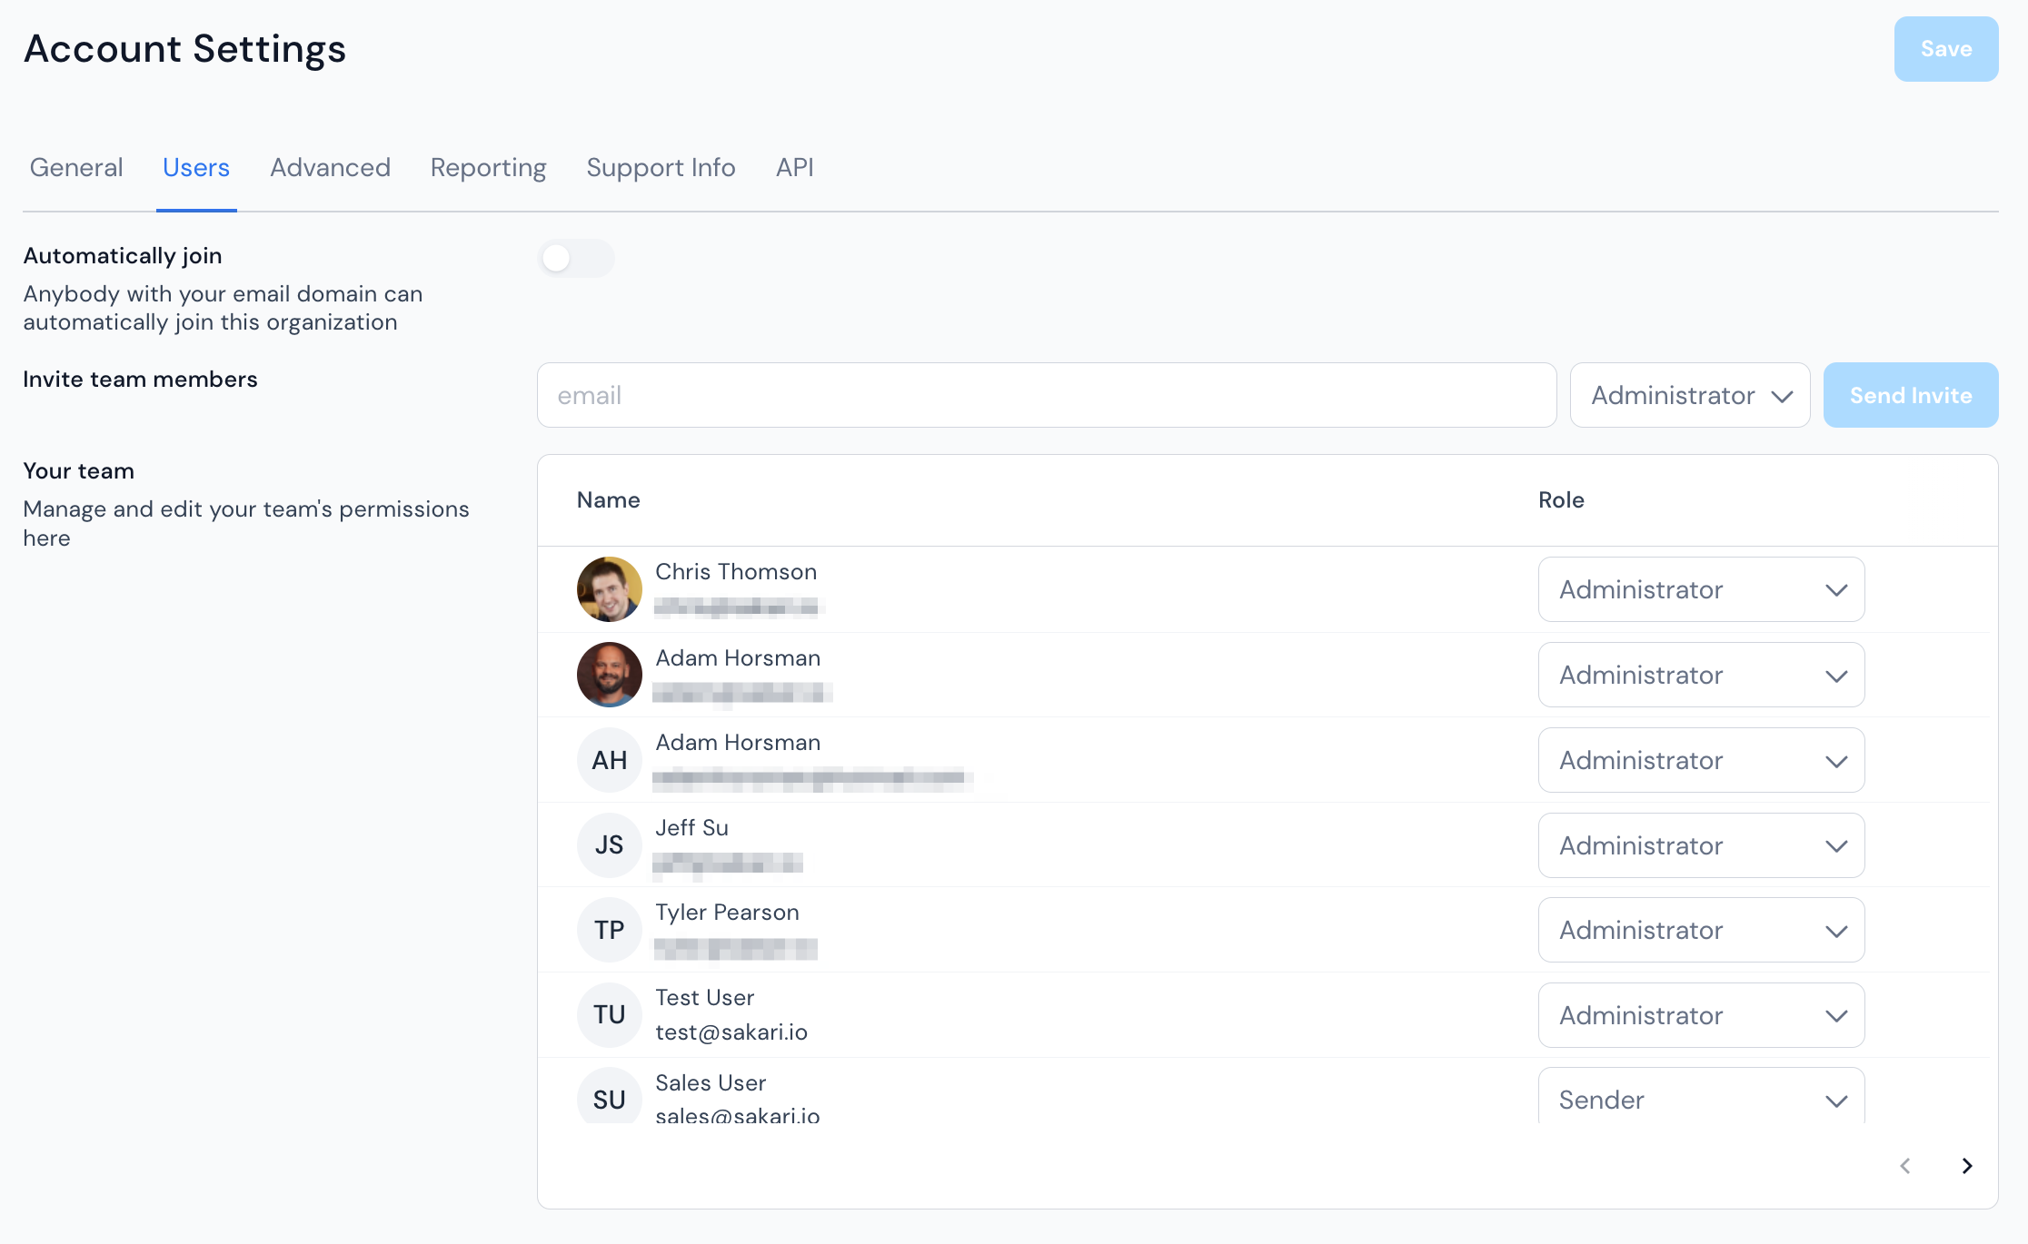Screen dimensions: 2028x1244
Task: Change Jeff Su's role dropdown
Action: [1701, 845]
